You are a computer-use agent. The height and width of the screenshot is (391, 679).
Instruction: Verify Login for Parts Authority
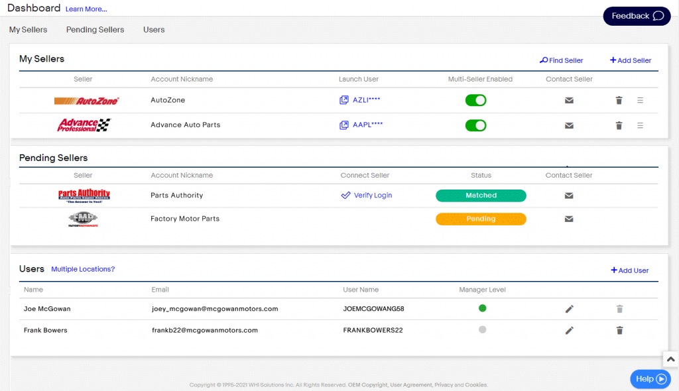[x=367, y=195]
